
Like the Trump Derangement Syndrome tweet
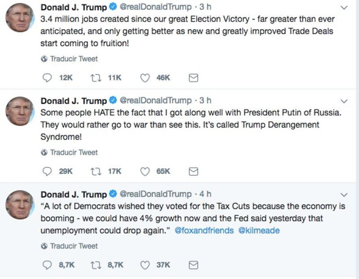(x=145, y=172)
